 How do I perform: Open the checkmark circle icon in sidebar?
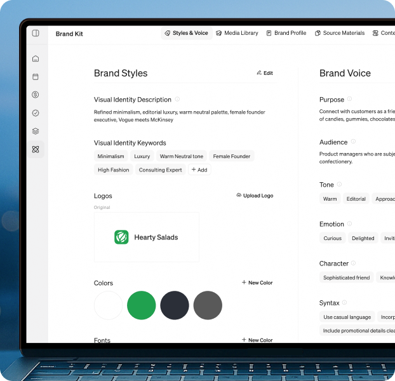[x=36, y=113]
